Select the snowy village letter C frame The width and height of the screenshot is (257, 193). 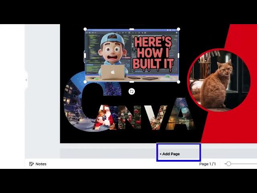click(74, 105)
